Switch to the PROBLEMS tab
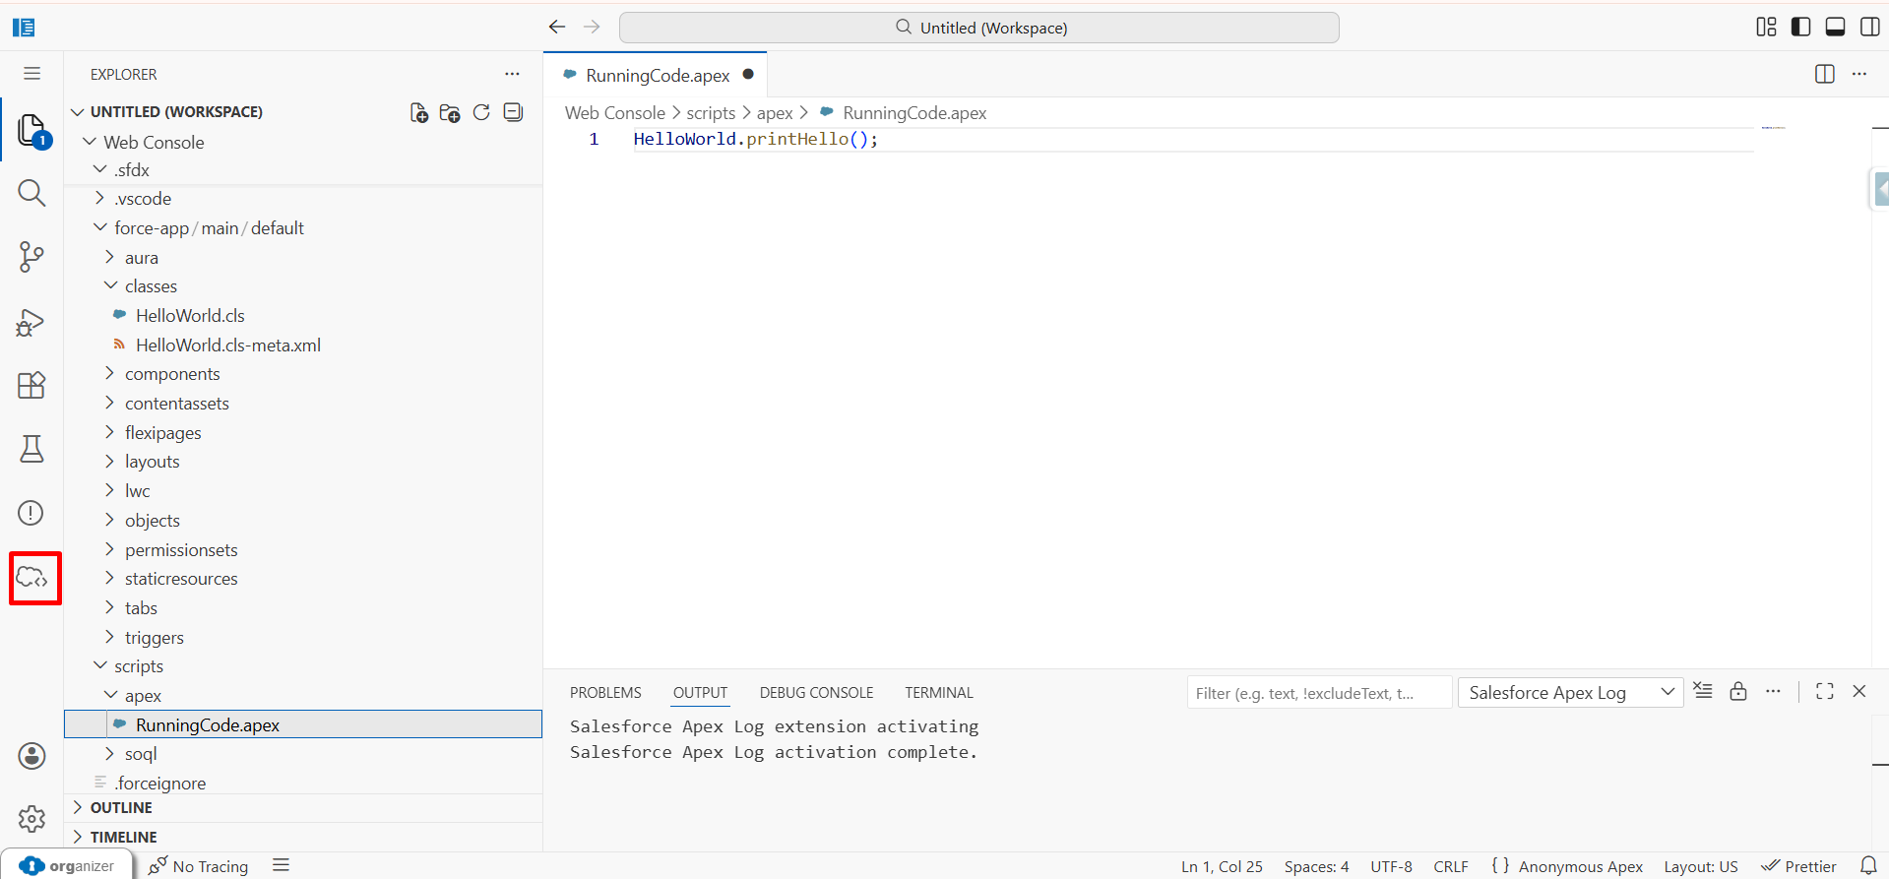 pos(605,693)
